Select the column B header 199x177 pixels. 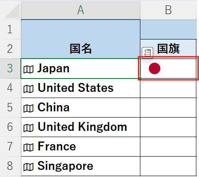[x=168, y=10]
